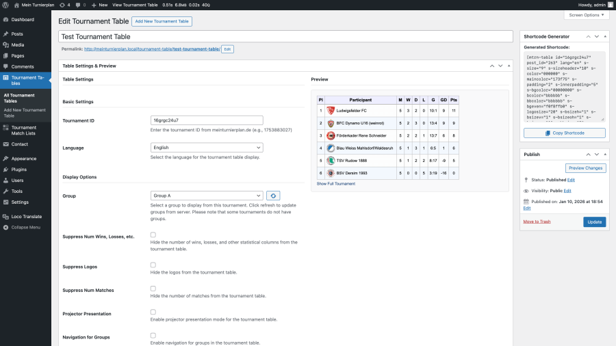616x346 pixels.
Task: Click the Tournament ID input field
Action: coord(206,120)
